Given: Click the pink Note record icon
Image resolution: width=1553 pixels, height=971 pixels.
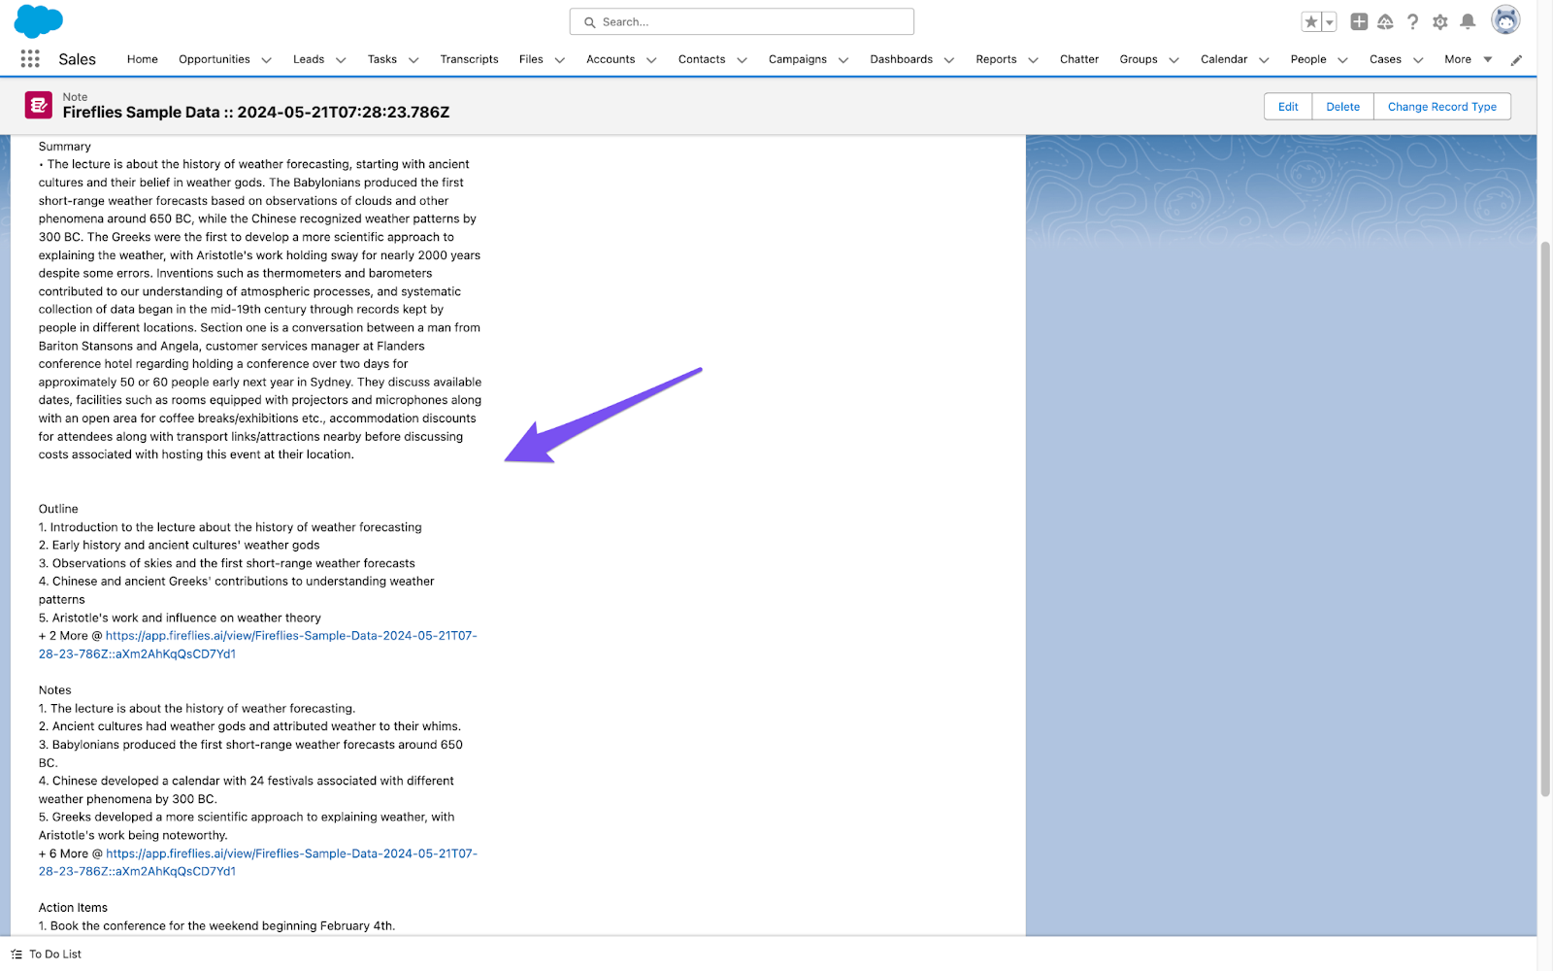Looking at the screenshot, I should pyautogui.click(x=39, y=105).
